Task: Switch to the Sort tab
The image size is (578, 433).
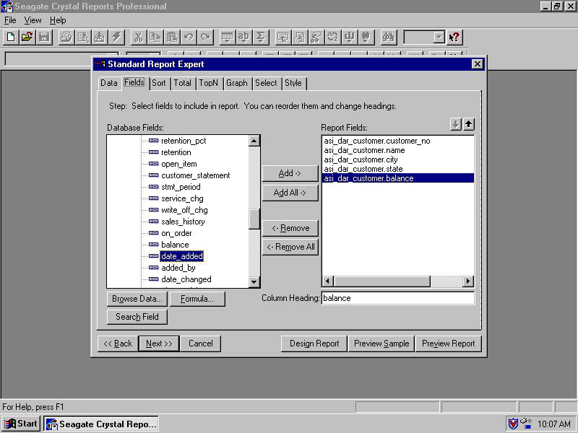Action: tap(159, 83)
